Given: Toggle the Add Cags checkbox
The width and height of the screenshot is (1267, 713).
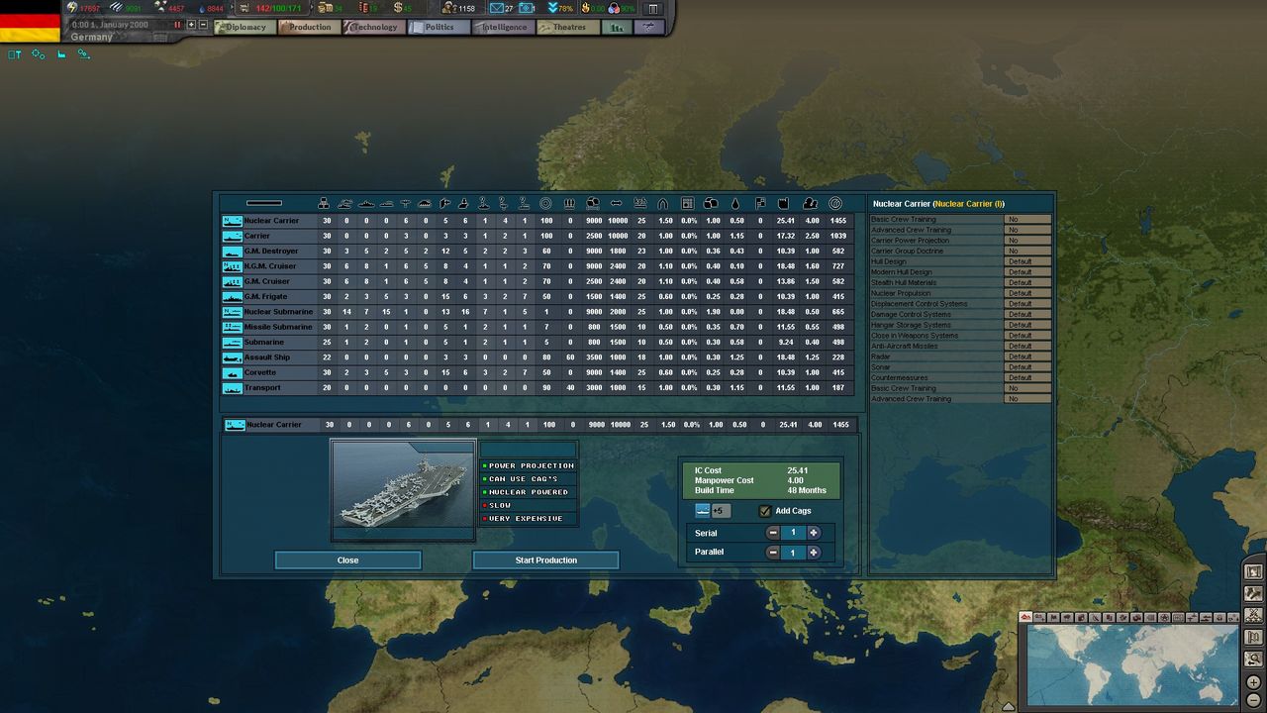Looking at the screenshot, I should click(765, 511).
